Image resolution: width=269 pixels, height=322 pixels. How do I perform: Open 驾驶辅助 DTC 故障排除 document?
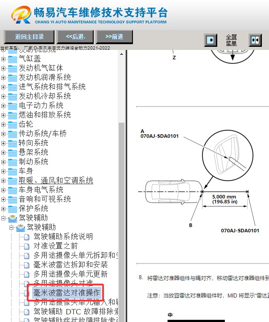[75, 312]
